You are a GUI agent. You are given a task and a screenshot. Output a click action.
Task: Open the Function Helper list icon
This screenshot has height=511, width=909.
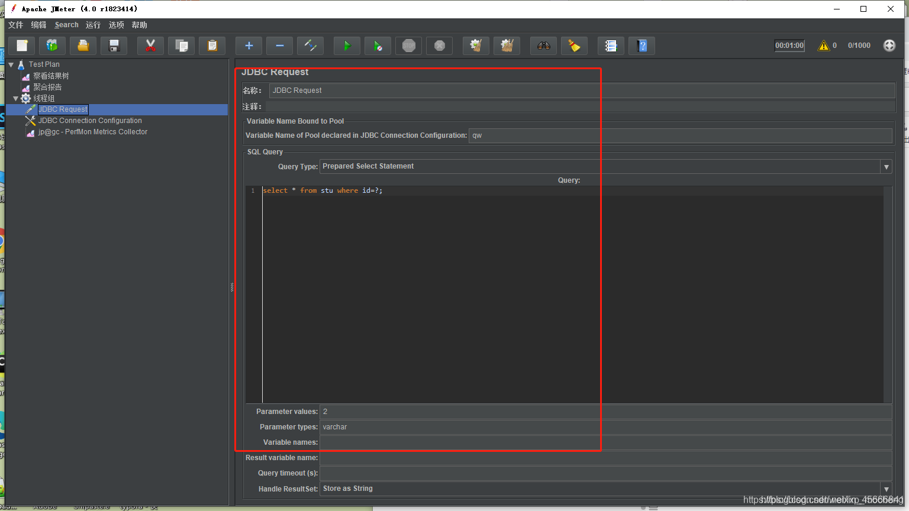(611, 46)
